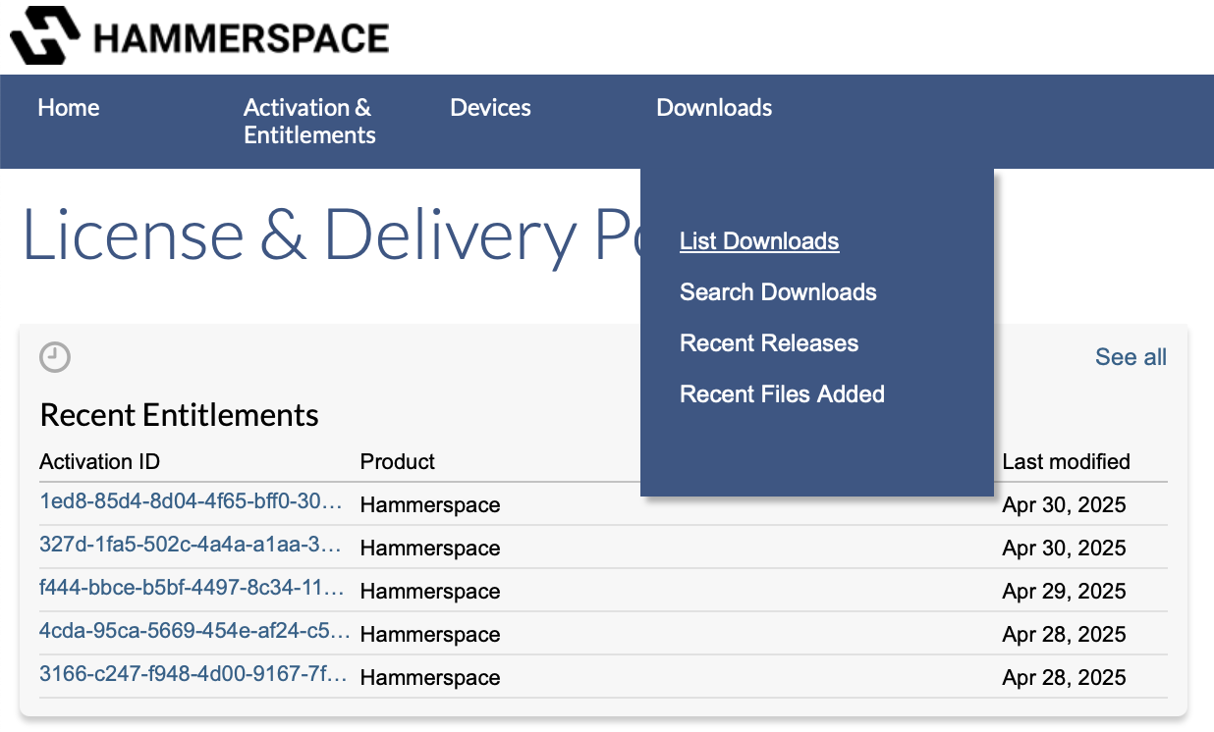This screenshot has width=1214, height=732.
Task: Click the See all link
Action: click(1131, 357)
